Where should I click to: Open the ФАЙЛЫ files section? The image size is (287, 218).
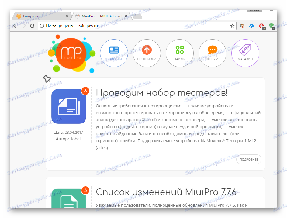(180, 53)
